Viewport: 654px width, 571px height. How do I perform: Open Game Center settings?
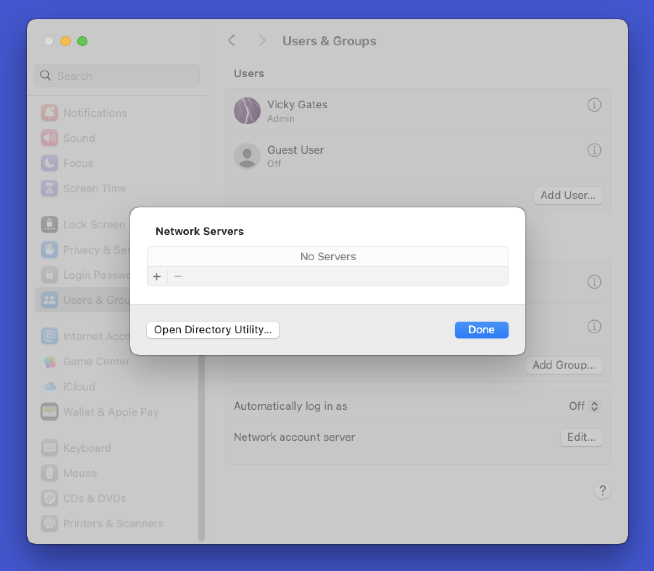click(x=96, y=361)
